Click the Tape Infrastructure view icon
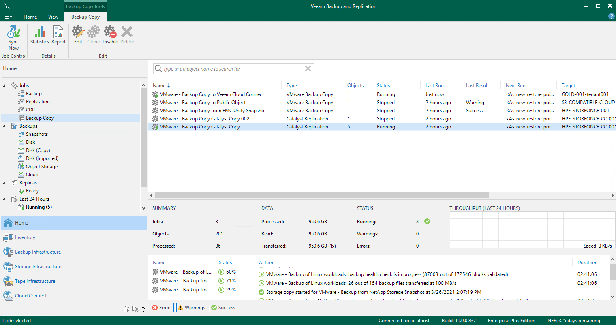 (8, 281)
